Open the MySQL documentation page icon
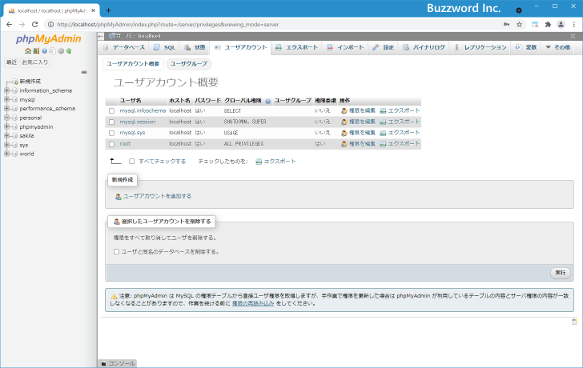This screenshot has width=583, height=368. 52,51
